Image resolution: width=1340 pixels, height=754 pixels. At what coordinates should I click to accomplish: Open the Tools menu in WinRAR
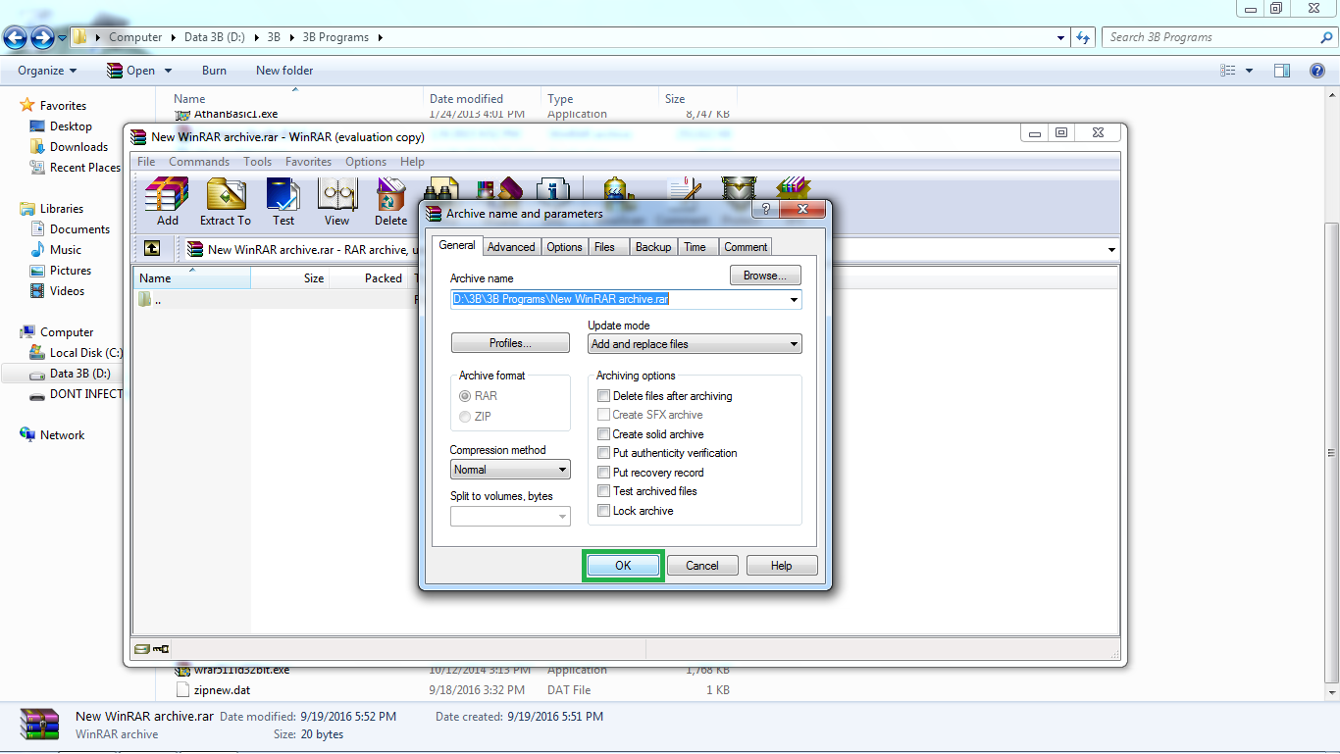[257, 162]
